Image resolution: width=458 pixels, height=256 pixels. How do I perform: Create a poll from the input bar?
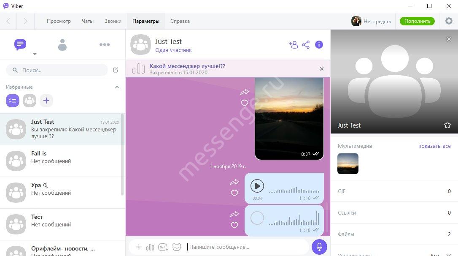(x=150, y=247)
